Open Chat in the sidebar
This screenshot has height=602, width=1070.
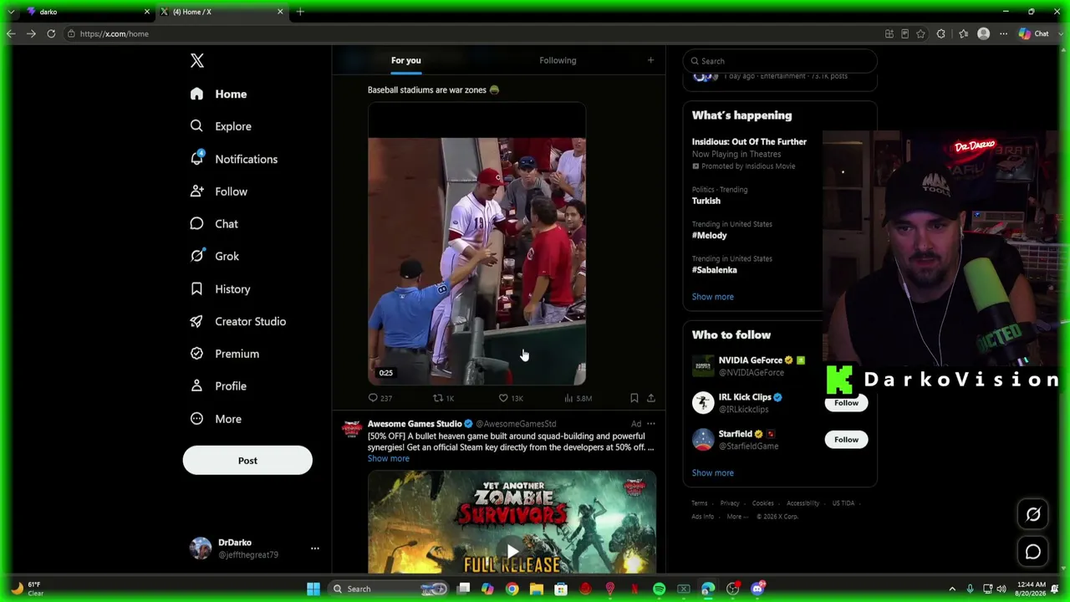pyautogui.click(x=214, y=224)
